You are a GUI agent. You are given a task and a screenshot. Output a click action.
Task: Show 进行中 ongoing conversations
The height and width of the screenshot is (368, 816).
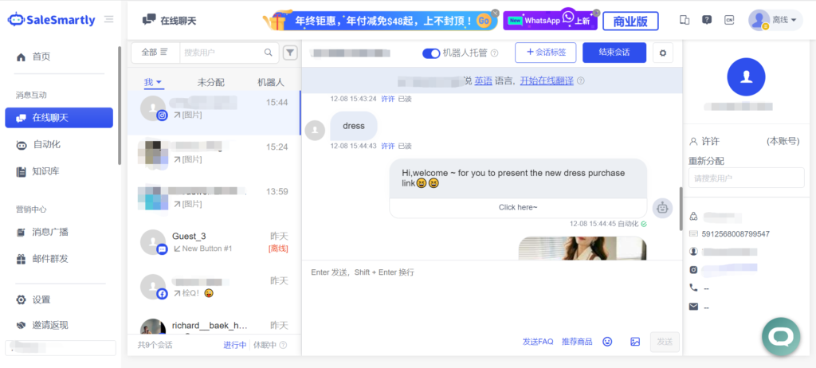235,345
